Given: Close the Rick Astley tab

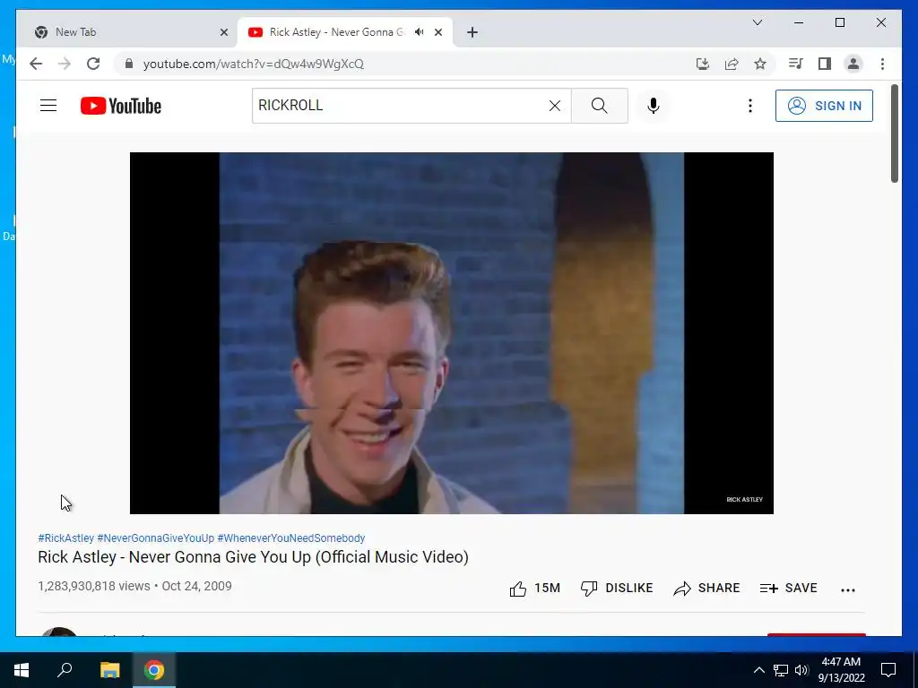Looking at the screenshot, I should (437, 33).
